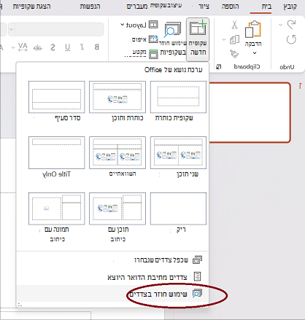Open the Clipboard dialog launcher
305x320 pixels.
pos(219,66)
